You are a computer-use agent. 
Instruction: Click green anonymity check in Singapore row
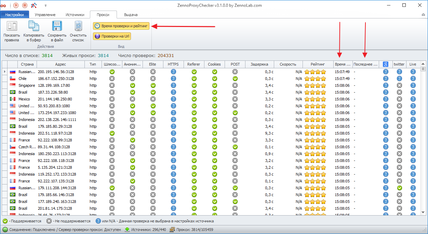click(x=132, y=85)
